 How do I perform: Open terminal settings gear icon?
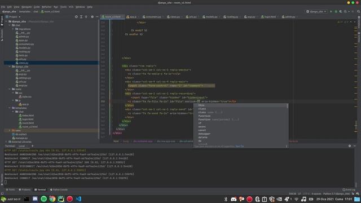350,146
